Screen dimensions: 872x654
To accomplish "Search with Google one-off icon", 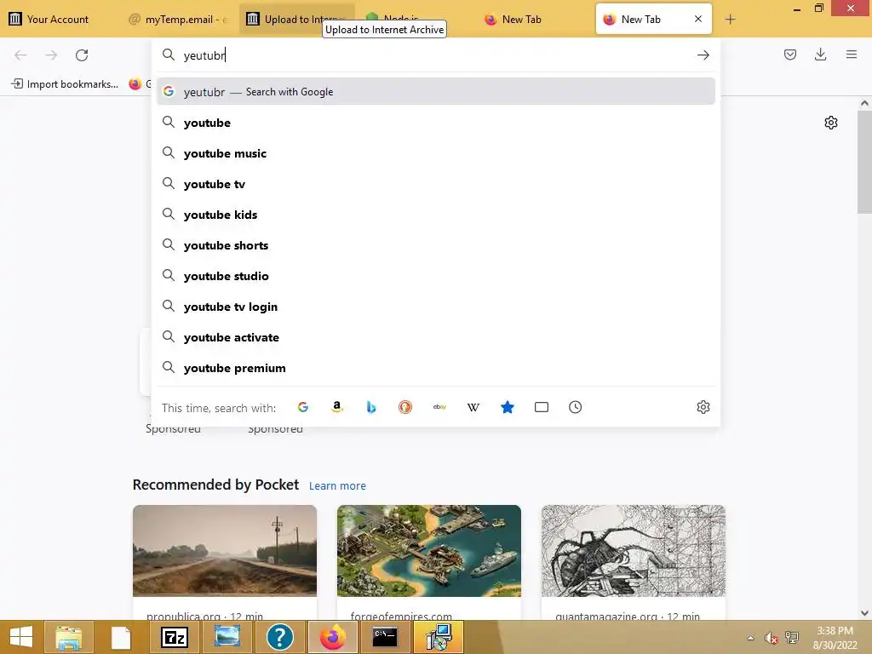I will click(302, 407).
